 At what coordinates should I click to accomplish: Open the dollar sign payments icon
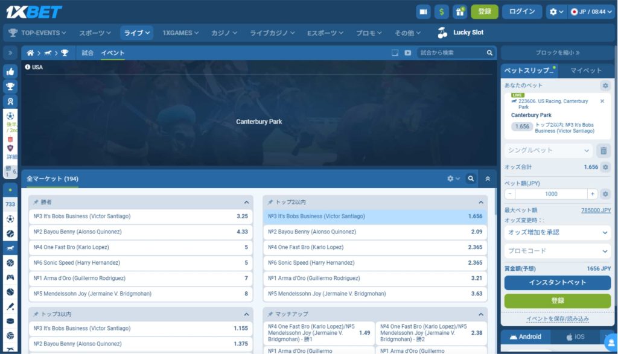click(441, 12)
